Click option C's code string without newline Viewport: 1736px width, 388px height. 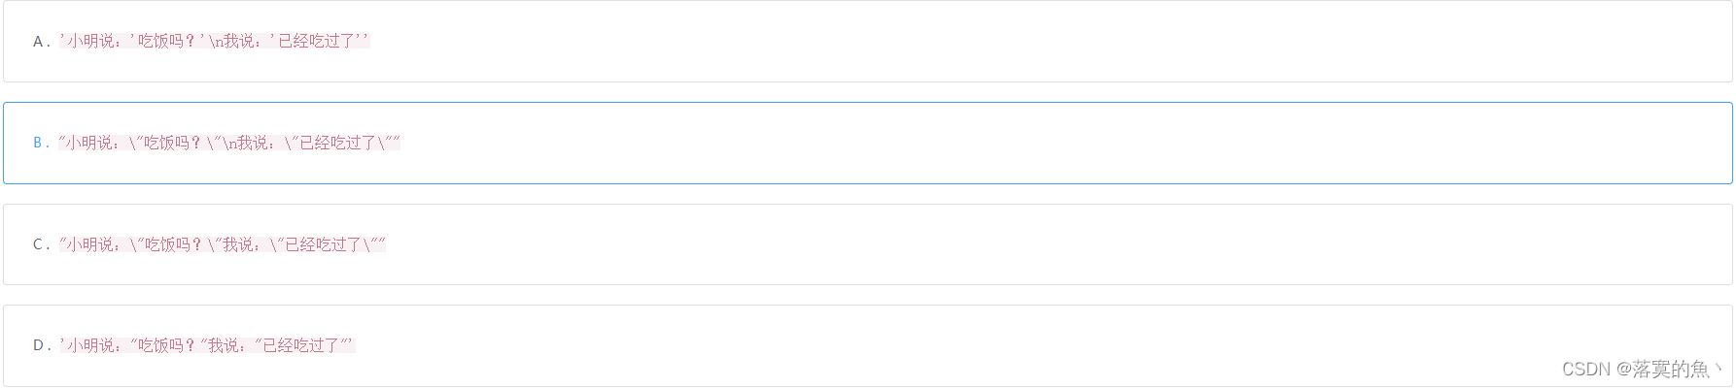222,244
